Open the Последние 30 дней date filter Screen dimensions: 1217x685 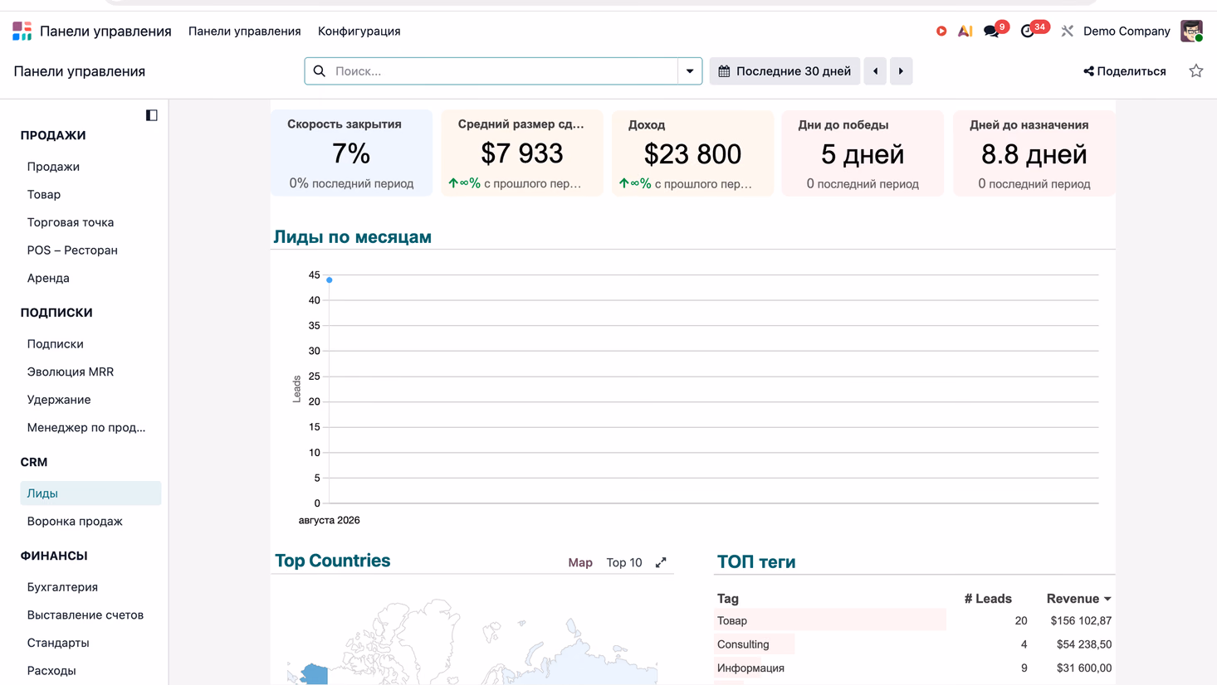click(x=784, y=71)
